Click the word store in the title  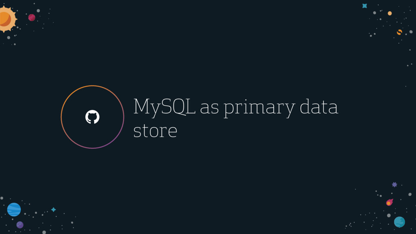(155, 131)
